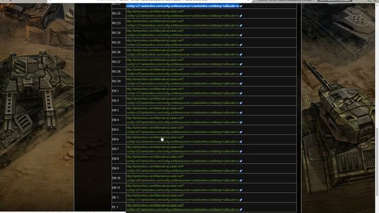This screenshot has height=213, width=379.
Task: Click external link icon in EN 11 row
Action: click(241, 190)
